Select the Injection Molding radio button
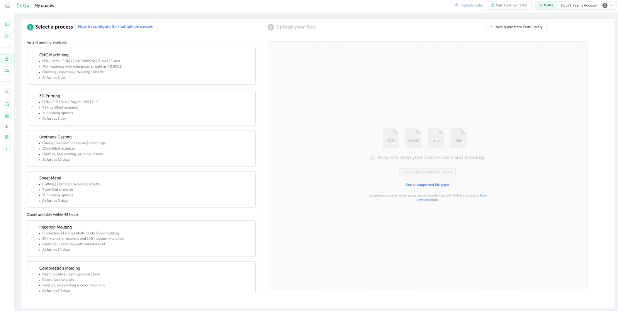 pyautogui.click(x=33, y=239)
